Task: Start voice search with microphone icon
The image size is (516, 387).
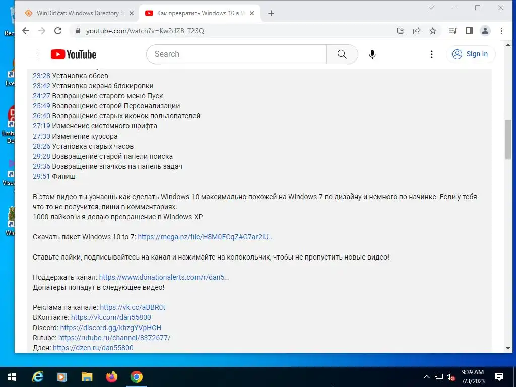Action: [x=372, y=54]
